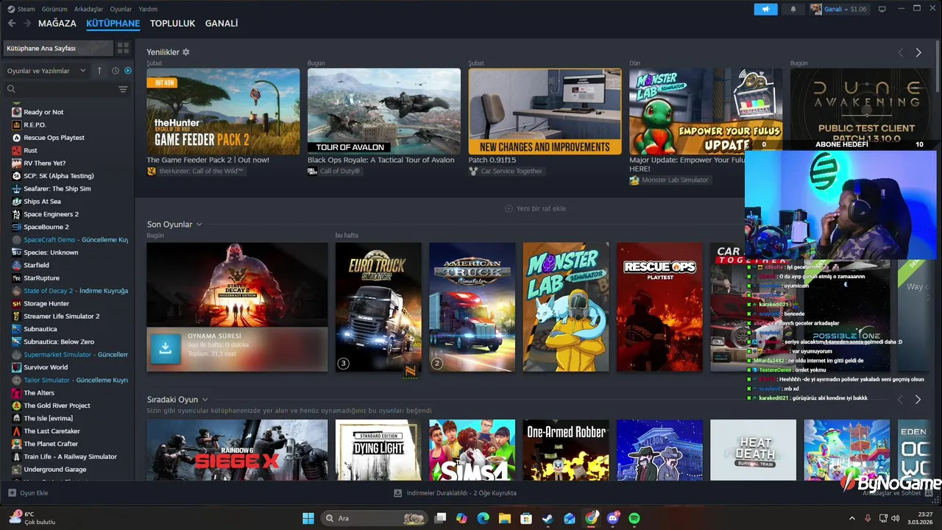
Task: Open the Rescue Ops Playtest cover
Action: pos(659,307)
